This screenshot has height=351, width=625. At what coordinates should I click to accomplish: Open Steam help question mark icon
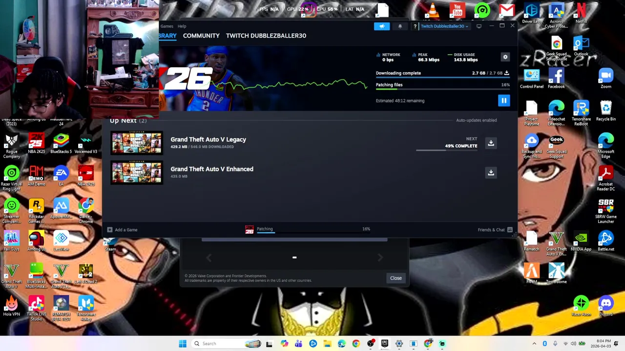click(415, 26)
